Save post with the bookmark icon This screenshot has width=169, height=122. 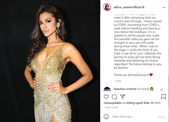coord(163,97)
